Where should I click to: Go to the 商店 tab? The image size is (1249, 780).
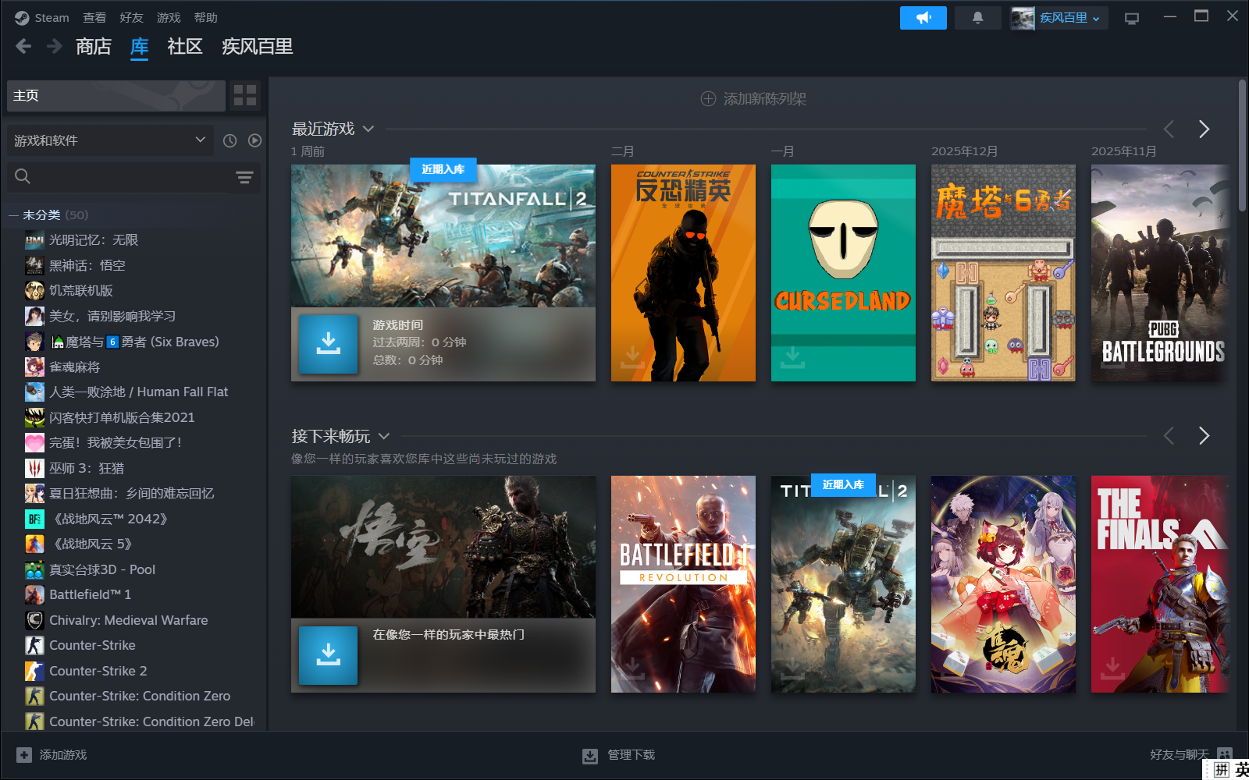[94, 47]
